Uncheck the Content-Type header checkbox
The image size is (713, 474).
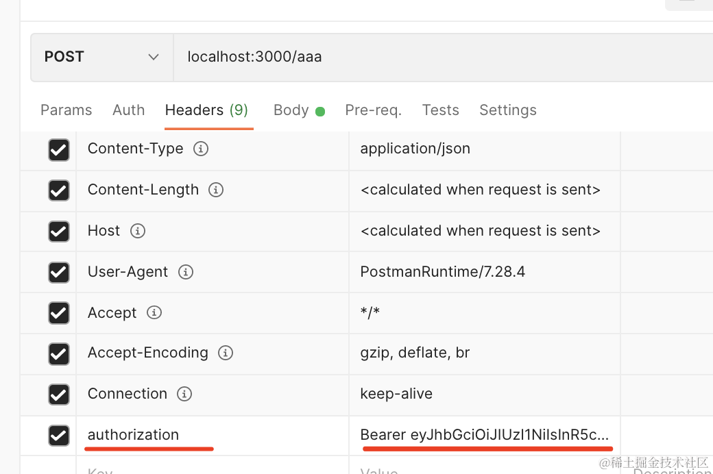click(x=59, y=149)
